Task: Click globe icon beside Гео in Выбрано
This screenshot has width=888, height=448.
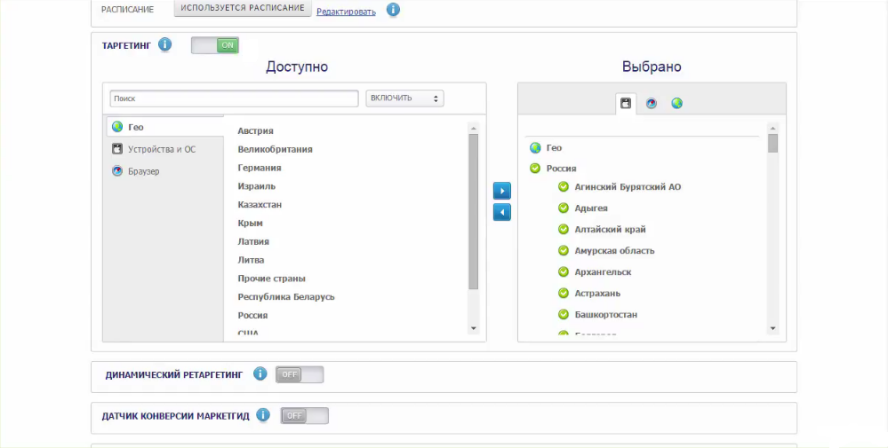Action: point(535,148)
